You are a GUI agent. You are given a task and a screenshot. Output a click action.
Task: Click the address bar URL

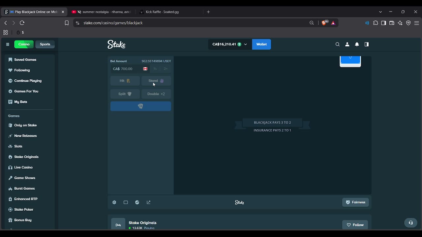(113, 23)
